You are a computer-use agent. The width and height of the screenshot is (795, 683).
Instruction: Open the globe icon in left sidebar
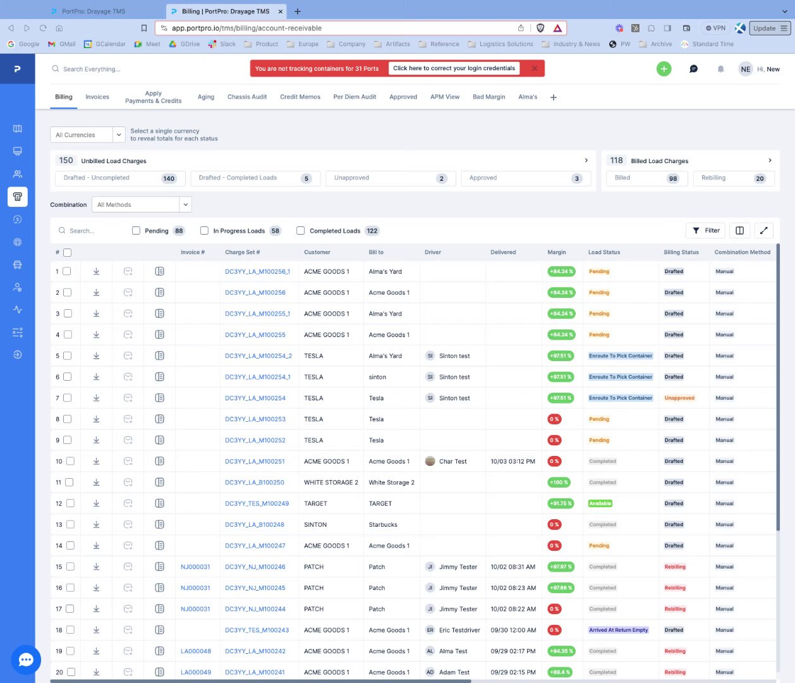(18, 242)
